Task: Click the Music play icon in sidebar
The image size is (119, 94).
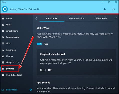Action: click(3, 25)
